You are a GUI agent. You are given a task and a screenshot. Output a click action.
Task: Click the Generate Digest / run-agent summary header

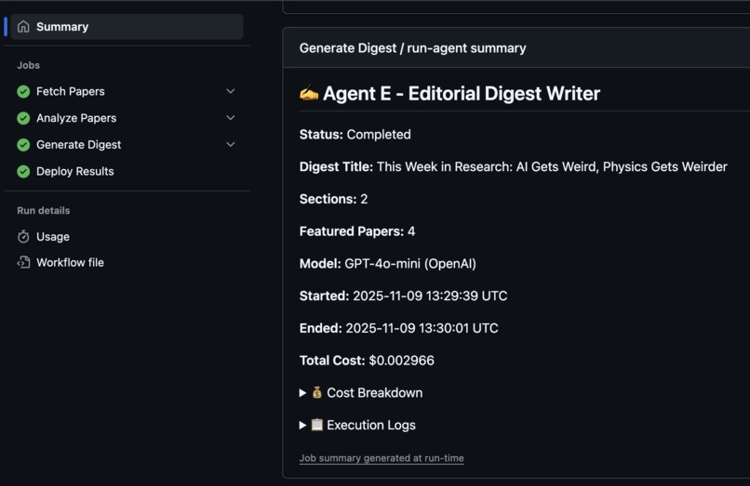[x=413, y=48]
